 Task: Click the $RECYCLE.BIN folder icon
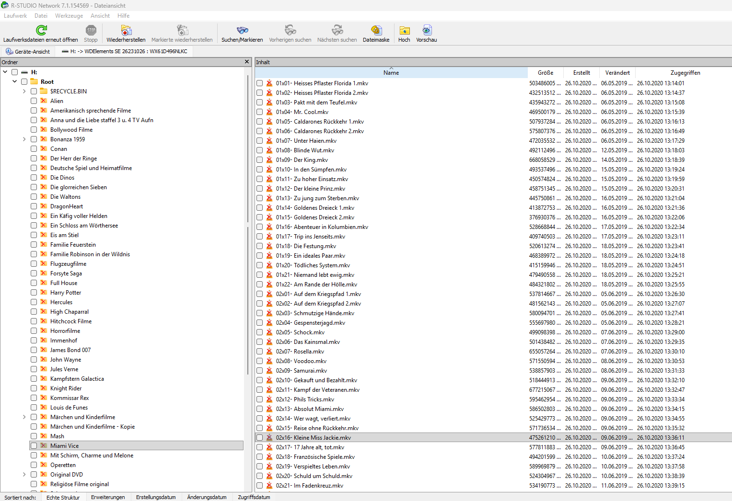coord(44,91)
